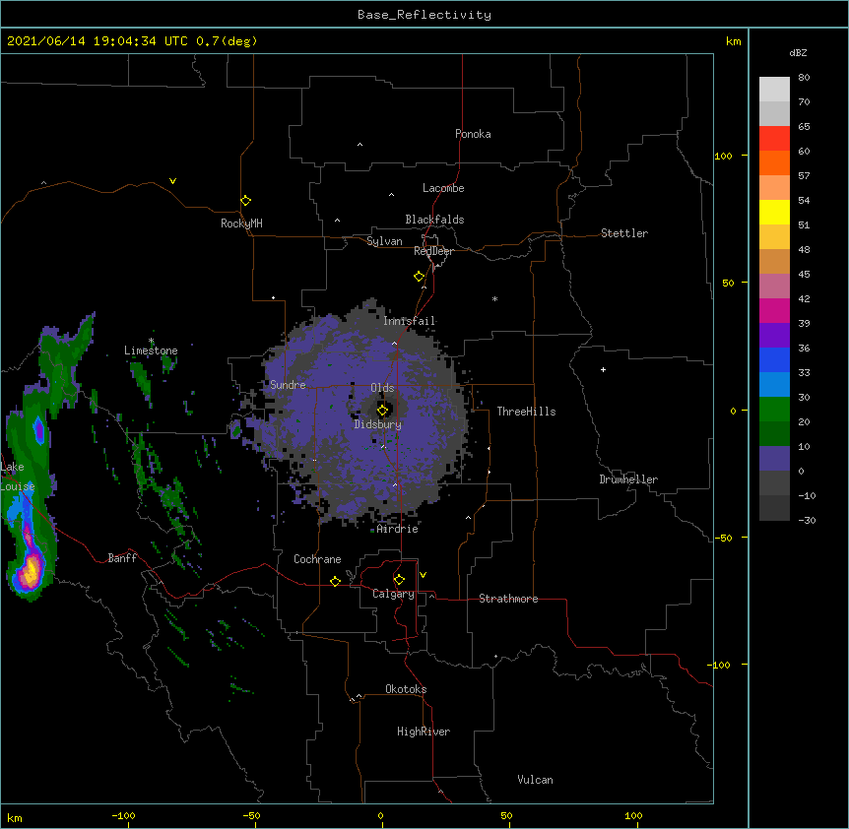Click the Innisfail city label
This screenshot has width=849, height=829.
[409, 321]
